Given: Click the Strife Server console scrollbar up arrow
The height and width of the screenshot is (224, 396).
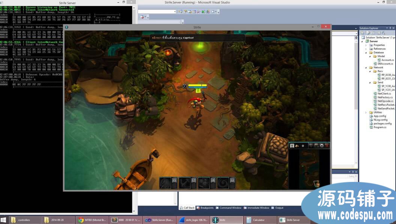Looking at the screenshot, I should point(134,8).
